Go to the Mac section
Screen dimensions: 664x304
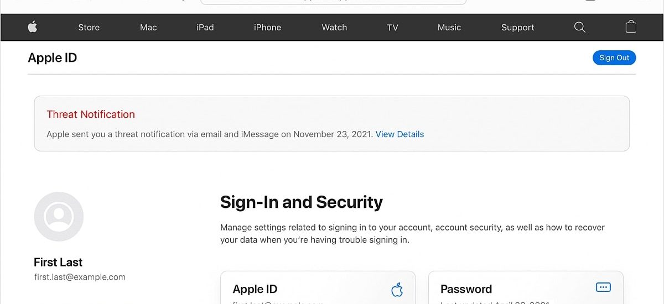(148, 27)
